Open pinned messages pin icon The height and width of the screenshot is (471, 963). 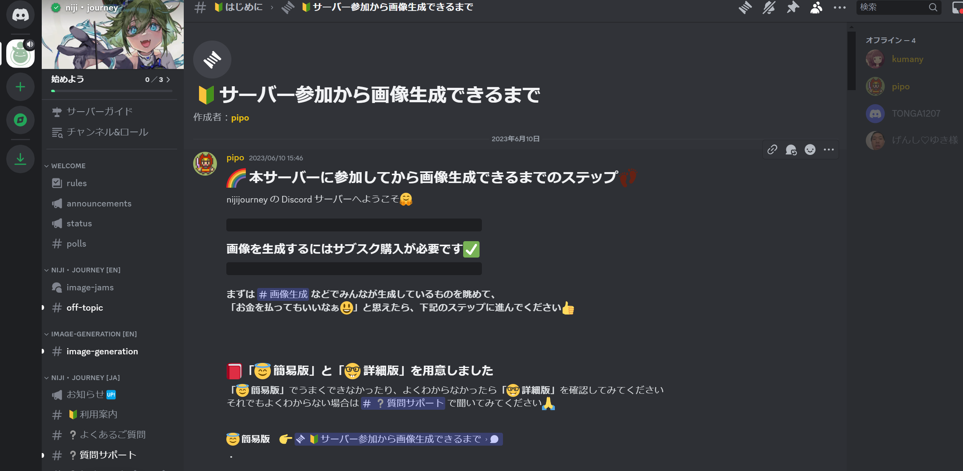[792, 7]
